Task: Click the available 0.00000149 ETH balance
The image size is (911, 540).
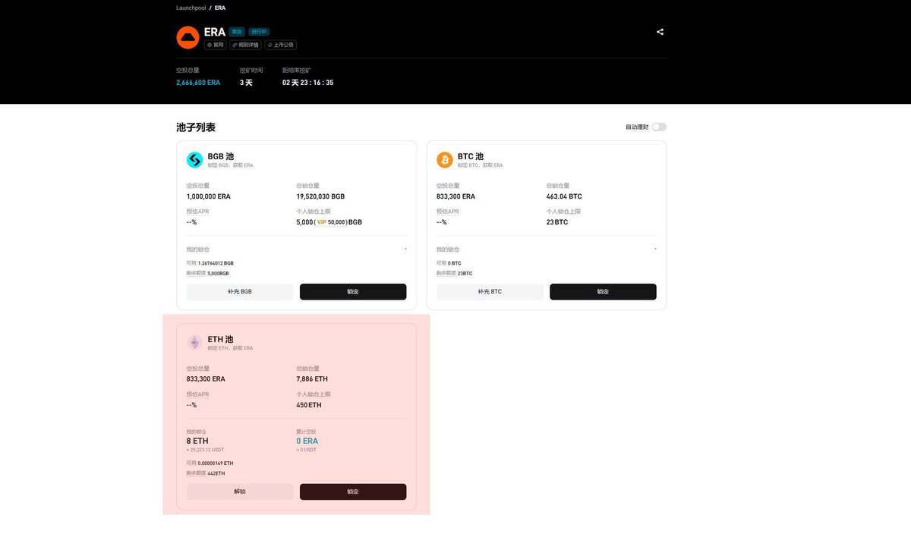Action: (216, 463)
